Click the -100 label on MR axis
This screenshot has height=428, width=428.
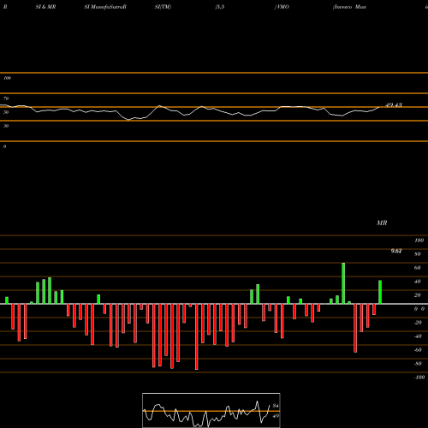pyautogui.click(x=419, y=377)
